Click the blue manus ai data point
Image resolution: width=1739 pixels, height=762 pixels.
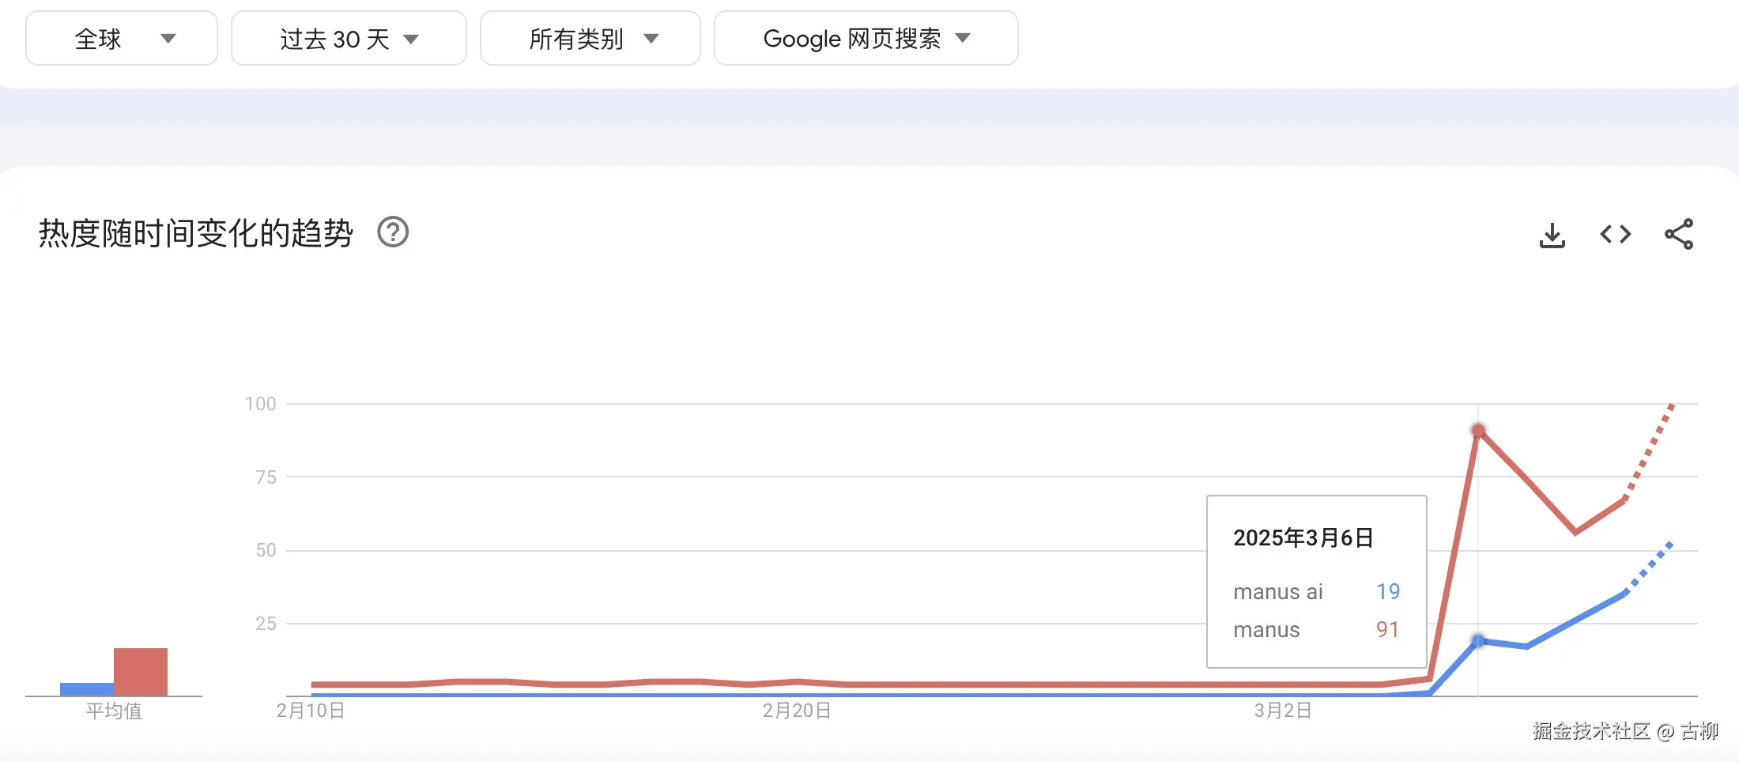[x=1478, y=641]
